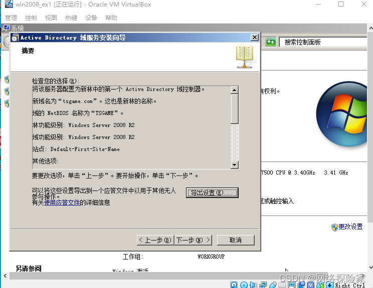Image resolution: width=373 pixels, height=288 pixels.
Task: Go back with 上一步 (B) button
Action: tap(155, 240)
